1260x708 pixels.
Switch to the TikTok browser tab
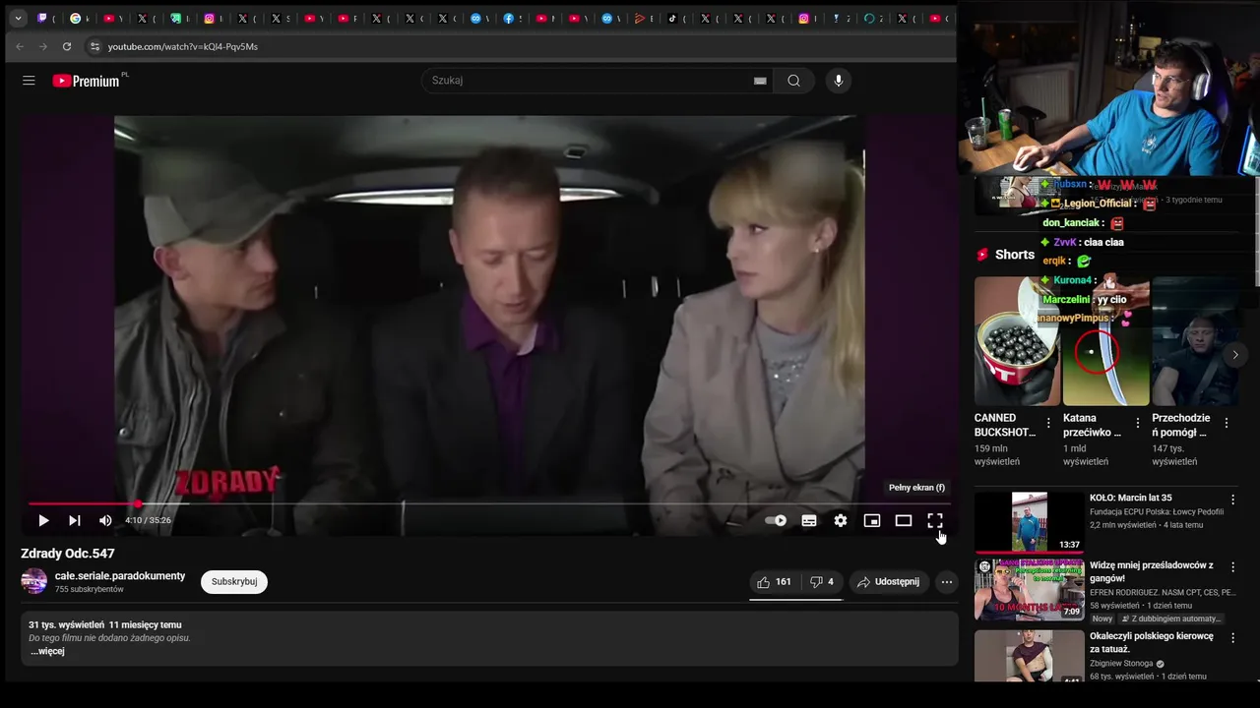click(672, 18)
